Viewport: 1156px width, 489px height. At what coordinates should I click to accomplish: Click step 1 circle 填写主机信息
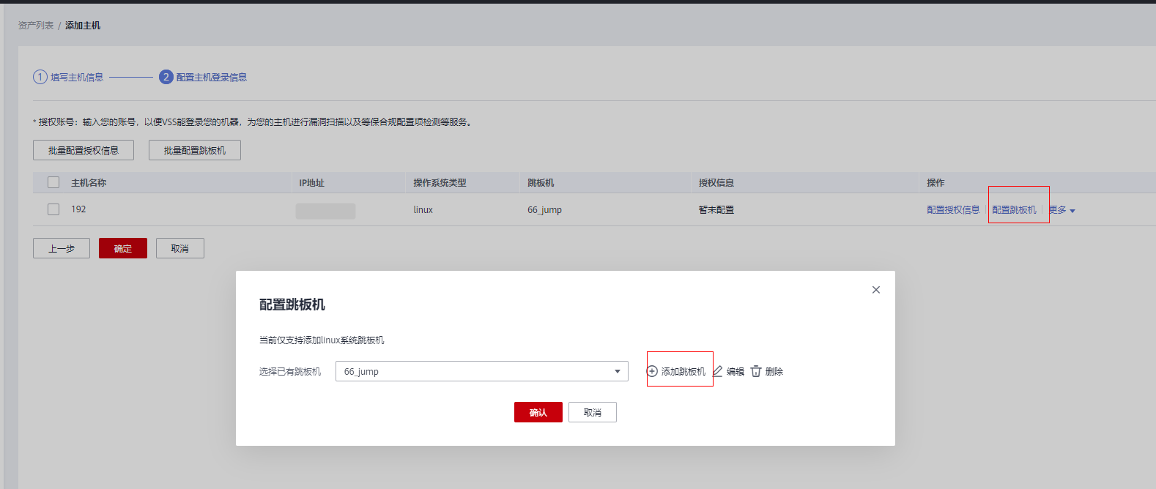pyautogui.click(x=40, y=77)
